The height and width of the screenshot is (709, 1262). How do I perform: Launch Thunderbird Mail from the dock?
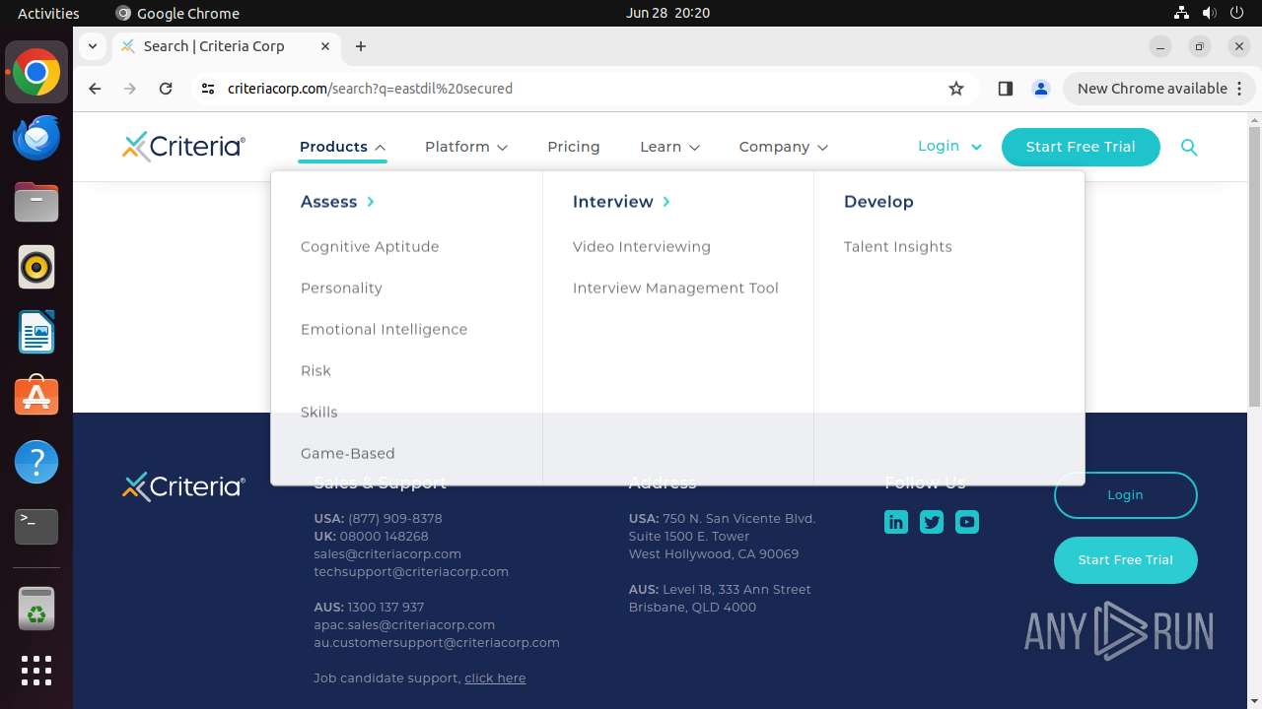(x=36, y=137)
